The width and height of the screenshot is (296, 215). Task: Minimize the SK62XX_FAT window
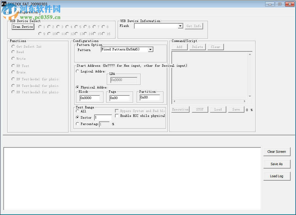[x=270, y=4]
